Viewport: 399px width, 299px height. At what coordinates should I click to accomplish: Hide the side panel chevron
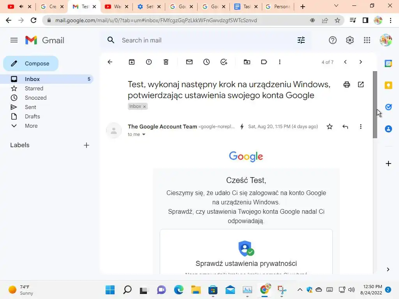(388, 269)
